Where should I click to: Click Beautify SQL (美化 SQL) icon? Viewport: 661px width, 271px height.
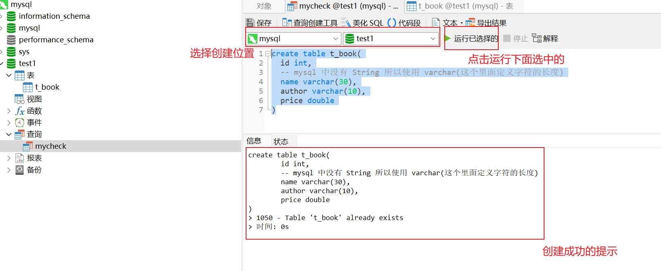[346, 23]
